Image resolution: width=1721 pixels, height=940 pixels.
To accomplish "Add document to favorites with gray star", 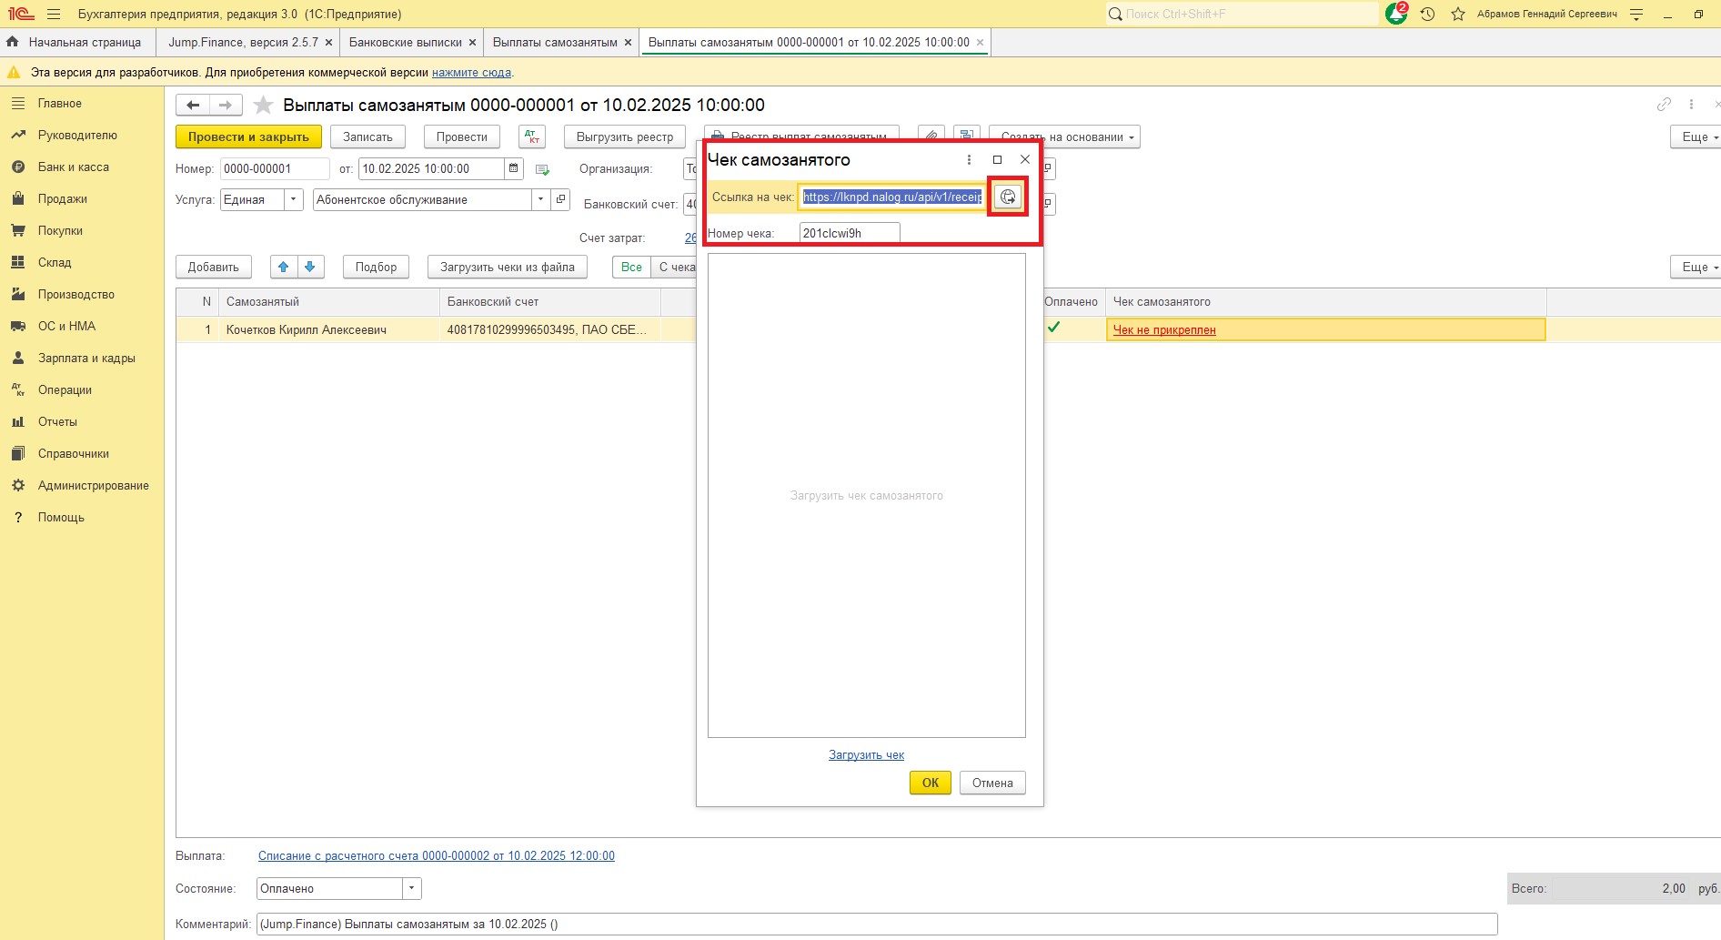I will pyautogui.click(x=263, y=106).
